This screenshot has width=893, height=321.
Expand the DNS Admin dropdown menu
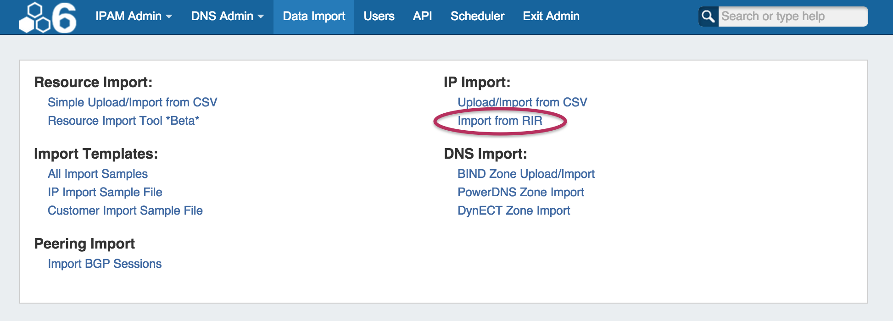(x=227, y=16)
